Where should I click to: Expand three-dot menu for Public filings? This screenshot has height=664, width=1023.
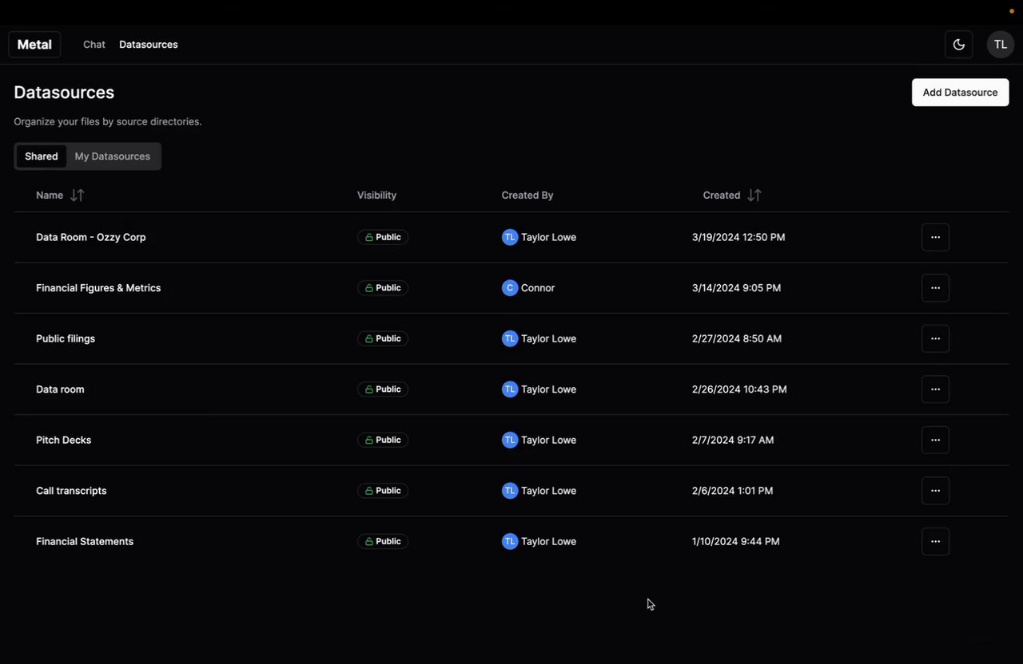[935, 338]
